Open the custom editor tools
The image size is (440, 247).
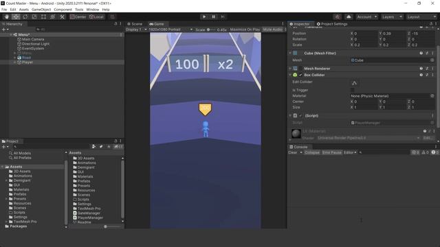click(62, 16)
